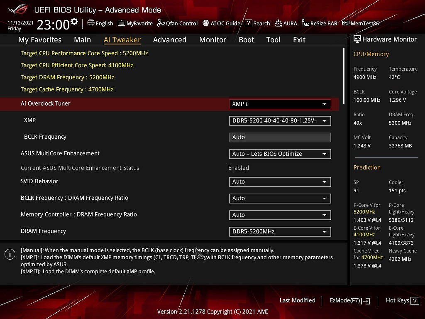
Task: Click the info icon in the help panel
Action: click(x=10, y=254)
